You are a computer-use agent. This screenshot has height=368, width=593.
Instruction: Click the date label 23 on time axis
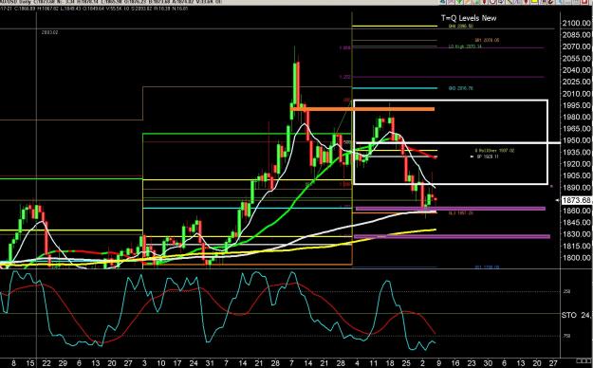click(472, 363)
